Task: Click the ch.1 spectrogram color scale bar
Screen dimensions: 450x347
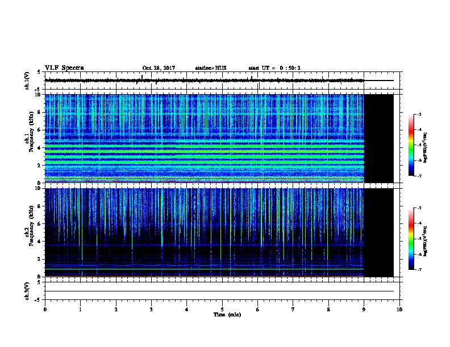Action: pos(411,145)
